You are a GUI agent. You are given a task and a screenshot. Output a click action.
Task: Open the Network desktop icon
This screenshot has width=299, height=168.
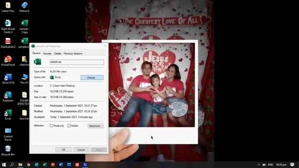24,7
